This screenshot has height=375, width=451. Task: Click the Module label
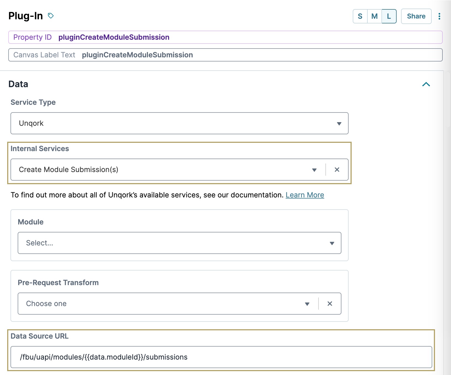pyautogui.click(x=31, y=222)
